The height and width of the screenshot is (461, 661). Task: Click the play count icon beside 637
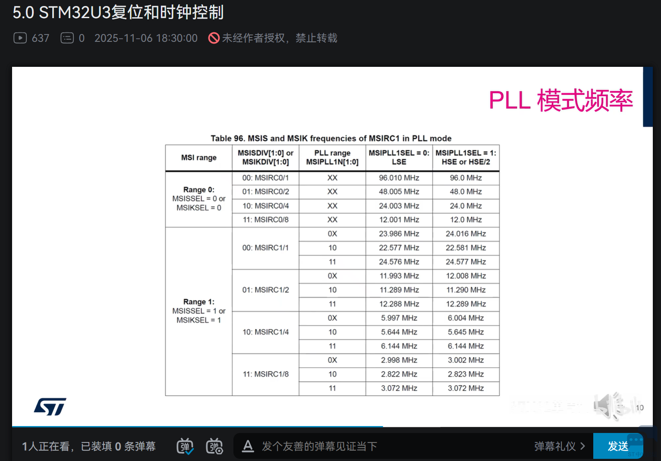coord(20,38)
